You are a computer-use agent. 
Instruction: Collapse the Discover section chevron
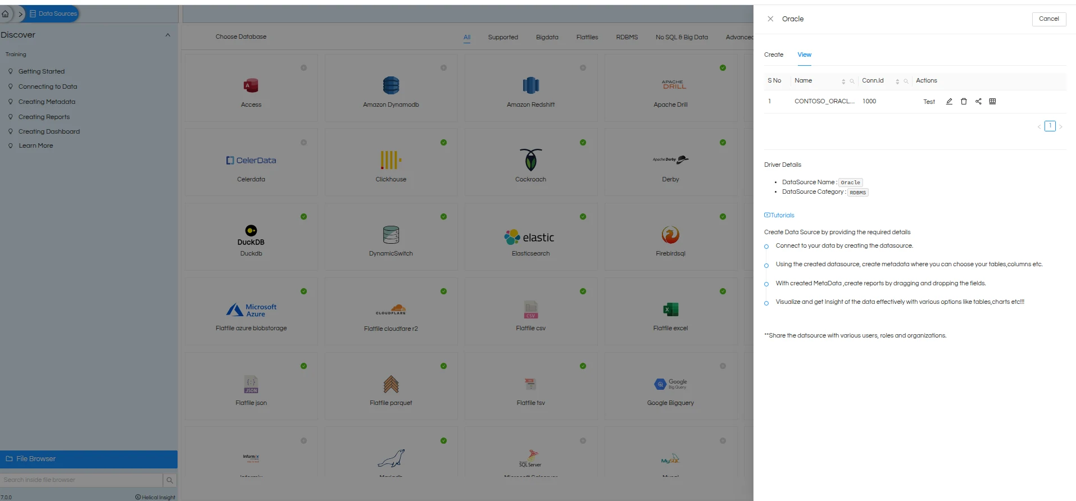tap(167, 35)
